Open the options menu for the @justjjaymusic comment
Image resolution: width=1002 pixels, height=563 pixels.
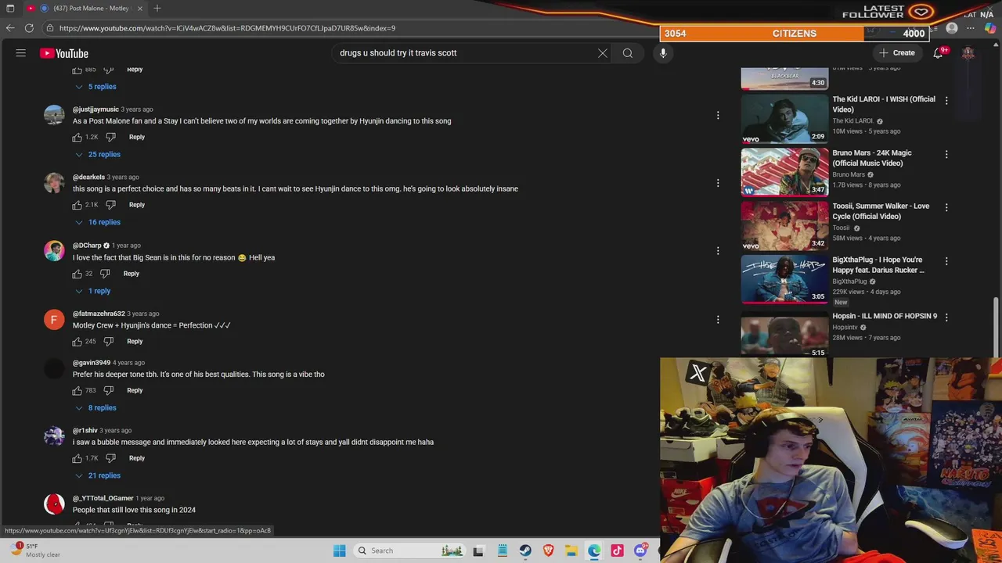[x=718, y=116]
